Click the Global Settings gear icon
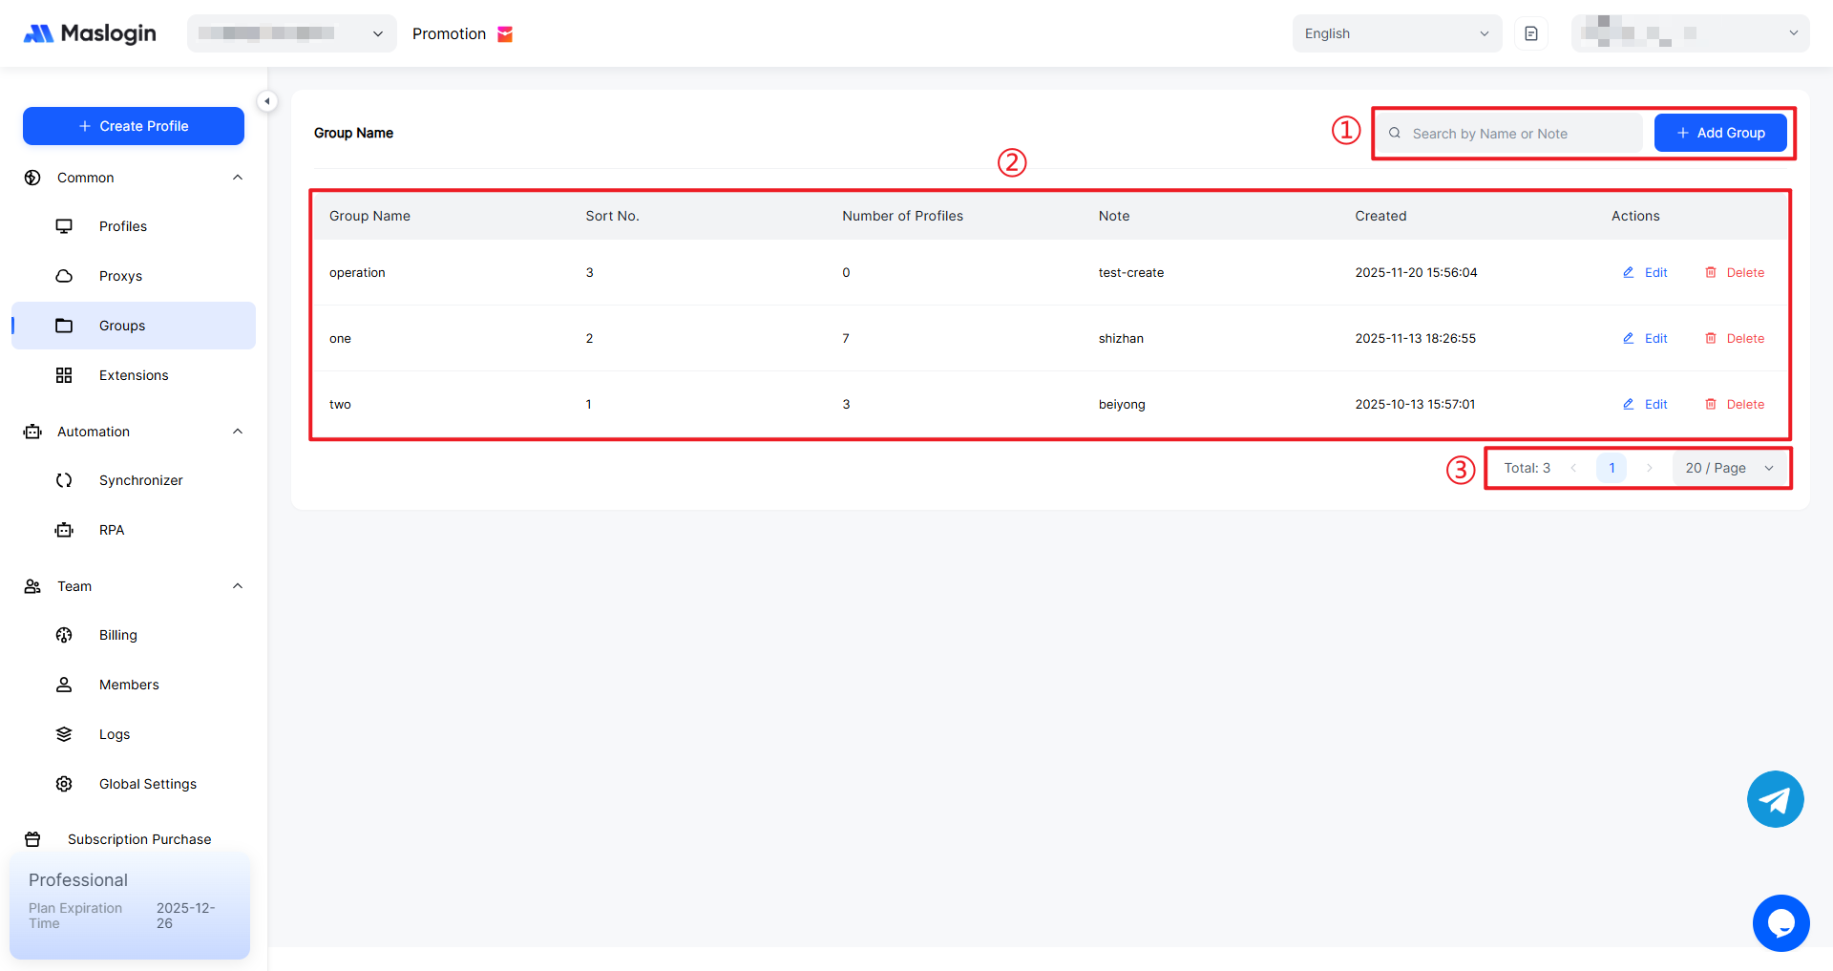Image resolution: width=1833 pixels, height=971 pixels. pyautogui.click(x=64, y=784)
